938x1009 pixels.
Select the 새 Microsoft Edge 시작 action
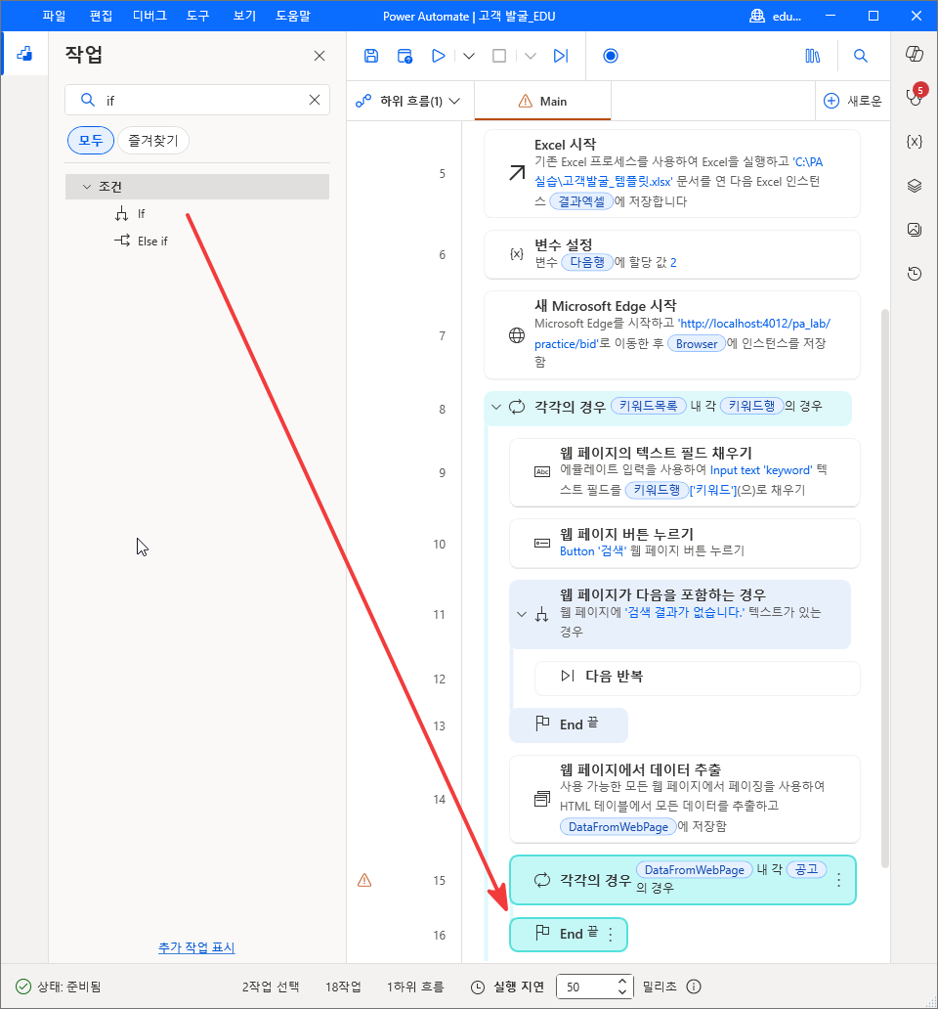pyautogui.click(x=672, y=335)
